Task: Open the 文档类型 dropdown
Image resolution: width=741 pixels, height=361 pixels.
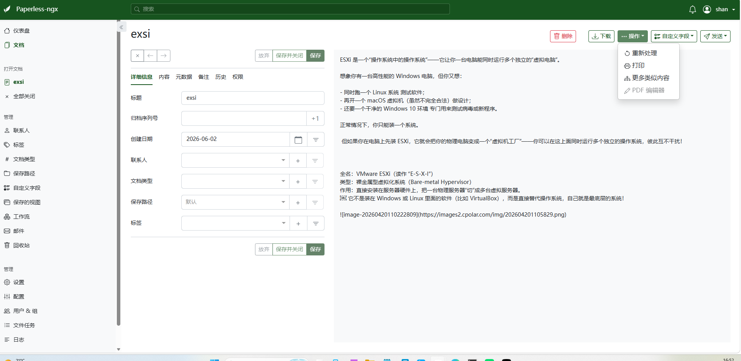Action: 235,181
